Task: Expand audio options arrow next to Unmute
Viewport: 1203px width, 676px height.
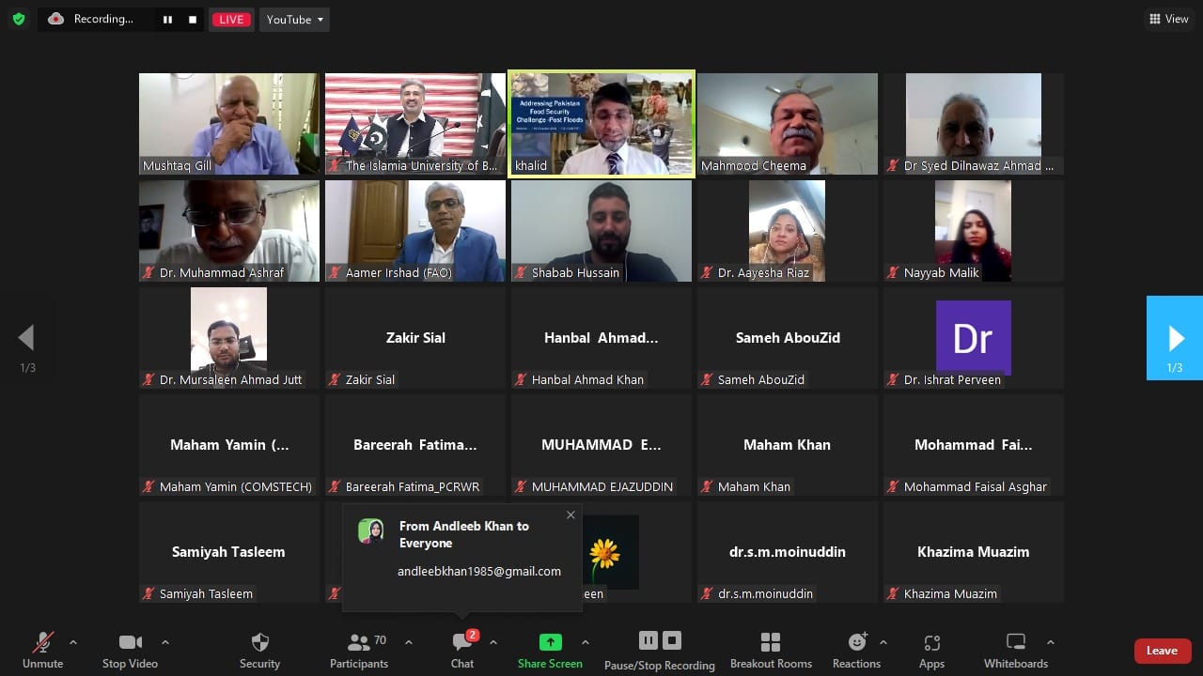Action: tap(73, 642)
